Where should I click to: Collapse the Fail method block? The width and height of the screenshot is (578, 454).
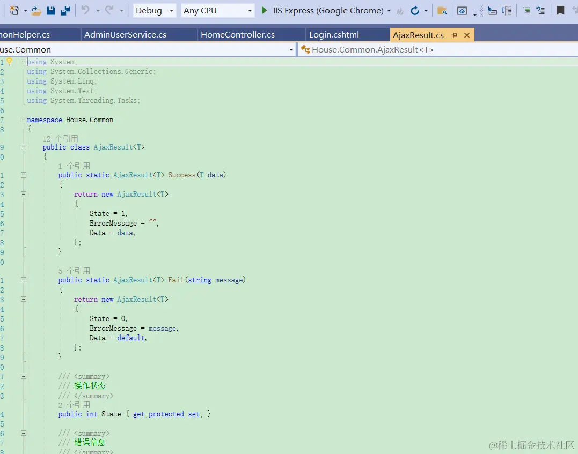click(x=23, y=280)
